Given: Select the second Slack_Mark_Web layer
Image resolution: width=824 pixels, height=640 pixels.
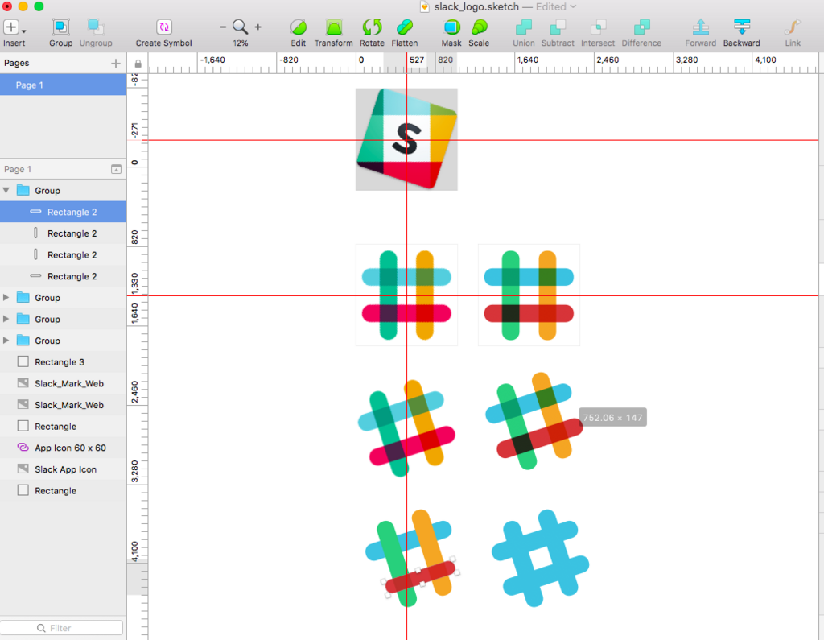Looking at the screenshot, I should point(63,405).
